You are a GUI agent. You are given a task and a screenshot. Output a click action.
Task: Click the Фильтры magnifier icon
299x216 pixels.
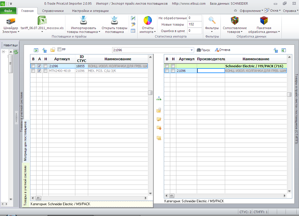coord(212,20)
